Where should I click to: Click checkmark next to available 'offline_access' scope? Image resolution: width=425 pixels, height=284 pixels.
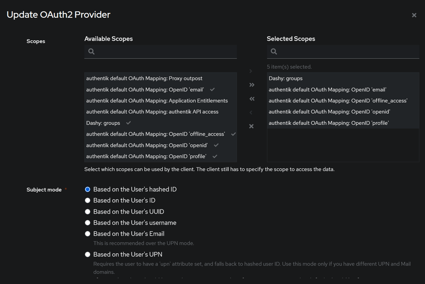tap(233, 134)
